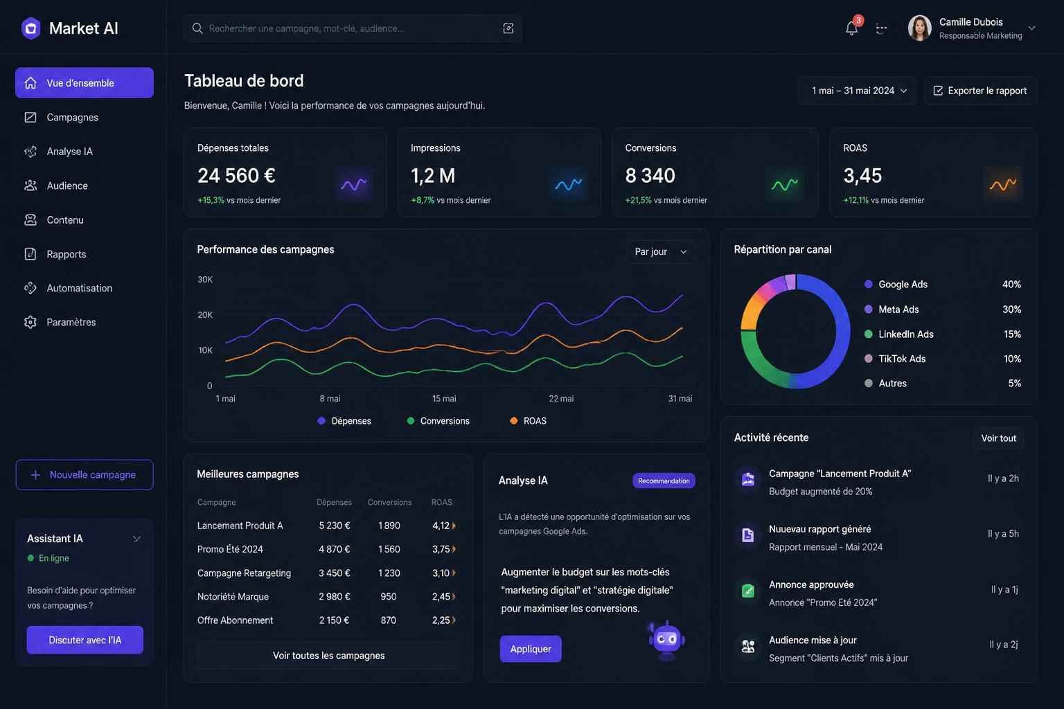Expand Lancement Produit A row arrow

[x=454, y=526]
